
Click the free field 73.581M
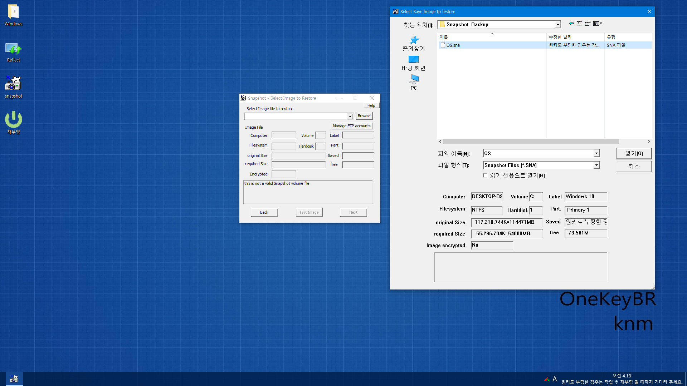[586, 233]
